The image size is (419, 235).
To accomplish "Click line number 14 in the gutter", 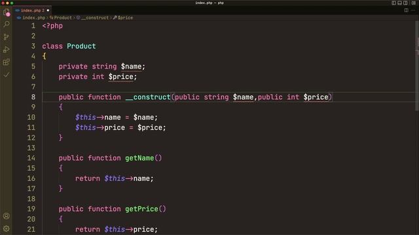I will tap(31, 158).
